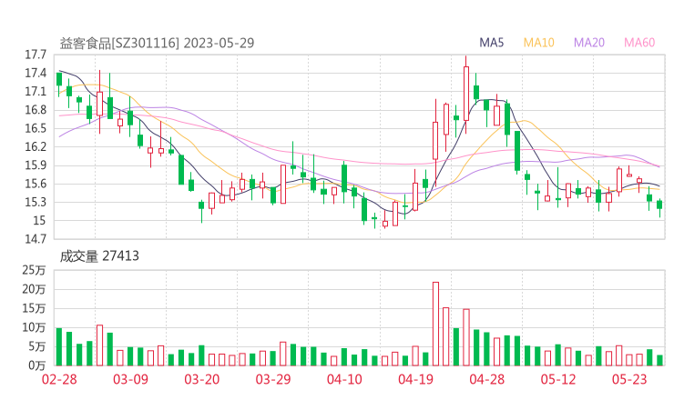Click the 15.6 price axis label
The width and height of the screenshot is (674, 400).
[x=36, y=185]
